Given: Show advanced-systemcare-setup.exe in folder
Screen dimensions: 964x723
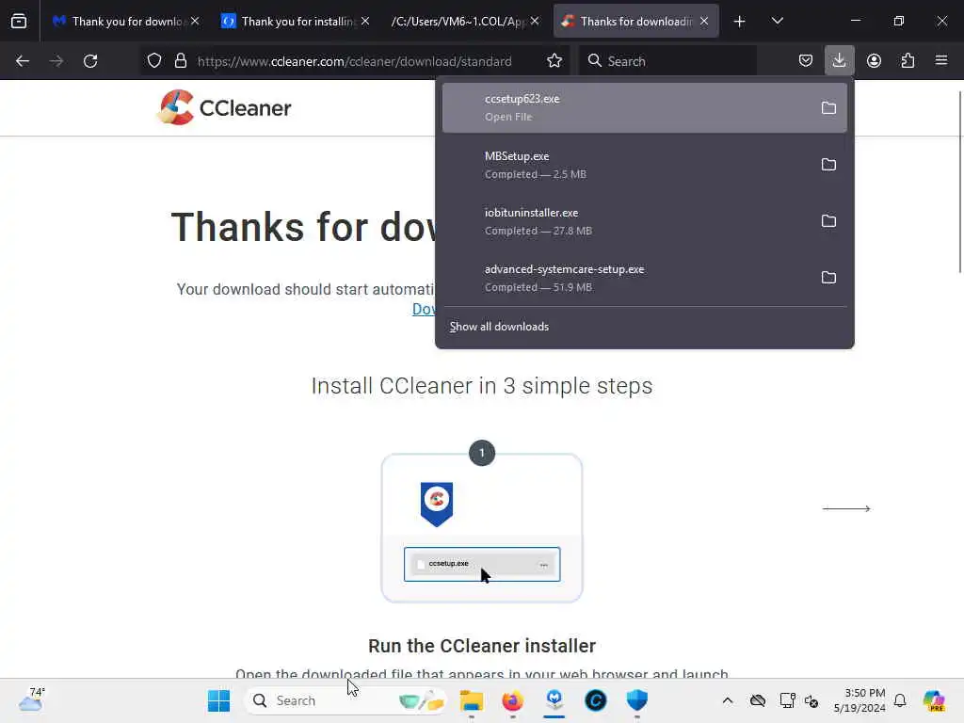Looking at the screenshot, I should pyautogui.click(x=828, y=278).
